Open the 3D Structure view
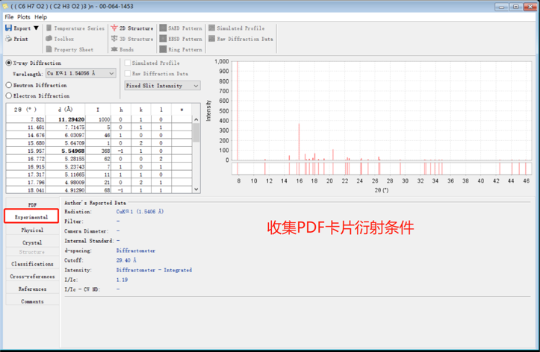540x352 pixels. pos(114,39)
